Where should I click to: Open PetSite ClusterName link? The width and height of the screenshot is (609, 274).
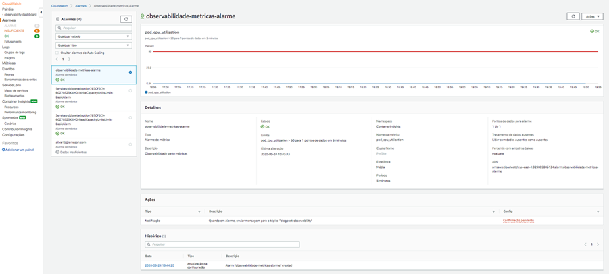(x=382, y=153)
